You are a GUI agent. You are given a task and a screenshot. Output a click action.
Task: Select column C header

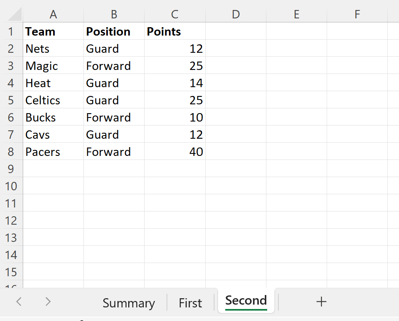[x=175, y=14]
